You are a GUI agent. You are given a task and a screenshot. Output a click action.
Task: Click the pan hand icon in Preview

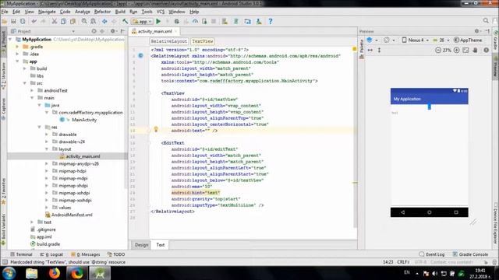click(x=475, y=50)
